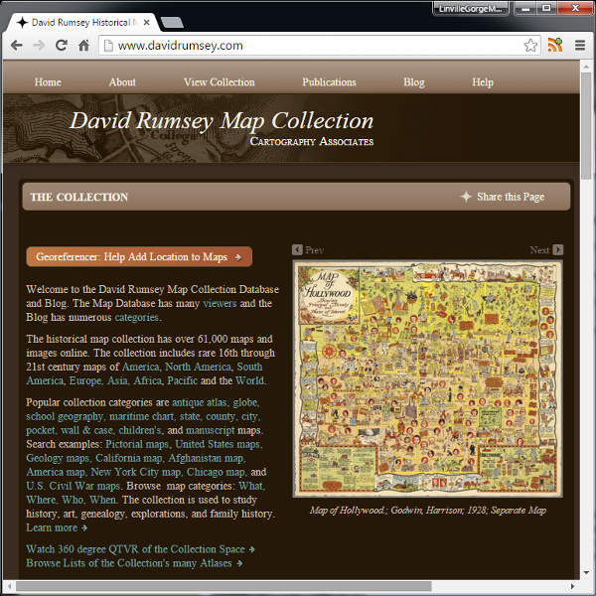The width and height of the screenshot is (596, 596).
Task: Watch 360 degree QTVR of Collection Space
Action: coord(140,549)
